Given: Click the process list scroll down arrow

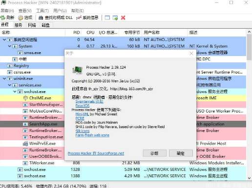Looking at the screenshot, I should (x=249, y=178).
